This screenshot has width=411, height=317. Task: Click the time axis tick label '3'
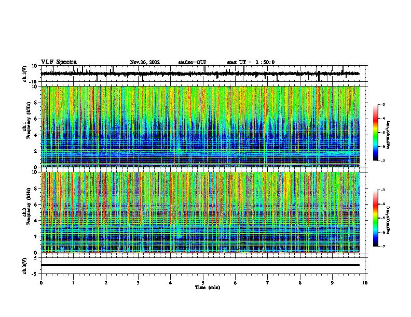[x=138, y=283]
